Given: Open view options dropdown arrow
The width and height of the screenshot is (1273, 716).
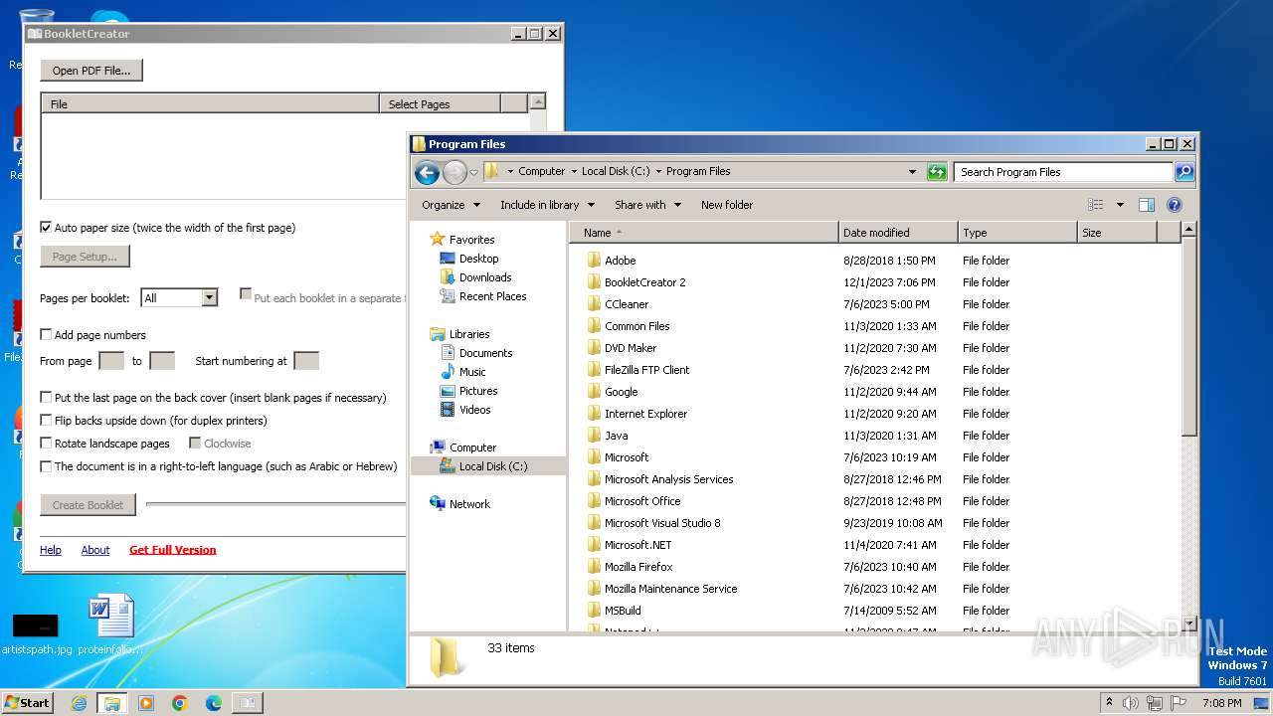Looking at the screenshot, I should (x=1120, y=205).
